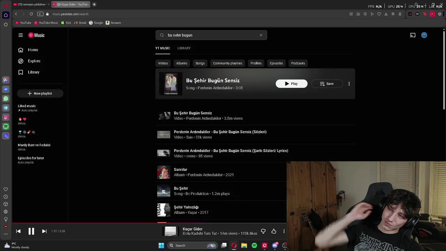Screen dimensions: 446x251
Task: Open WhatsApp in the Opera sidebar
Action: pyautogui.click(x=6, y=99)
